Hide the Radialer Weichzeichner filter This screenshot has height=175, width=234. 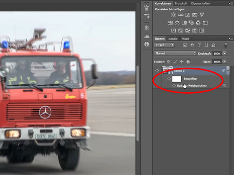click(x=174, y=85)
